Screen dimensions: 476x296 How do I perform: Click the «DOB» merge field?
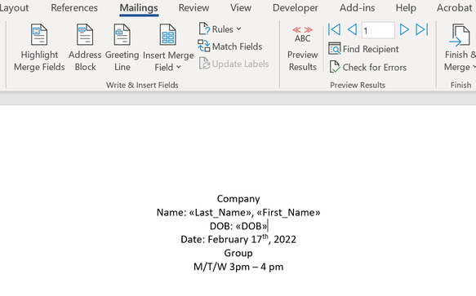(x=251, y=226)
